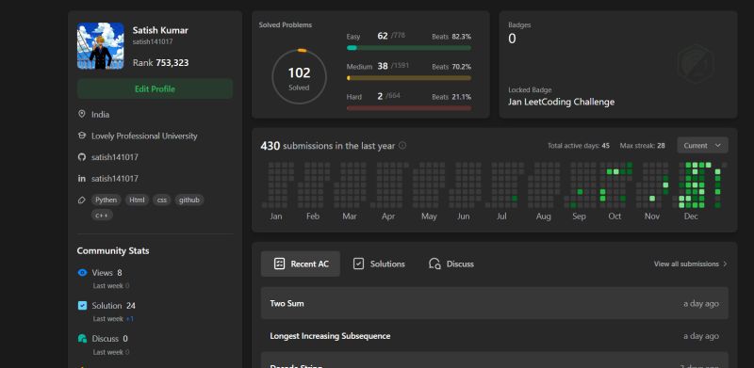754x368 pixels.
Task: Select the Recent AC tab
Action: click(301, 264)
